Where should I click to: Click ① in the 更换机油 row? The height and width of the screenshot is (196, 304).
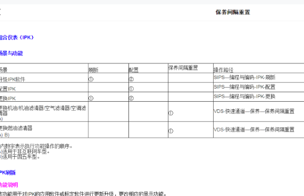point(171,113)
